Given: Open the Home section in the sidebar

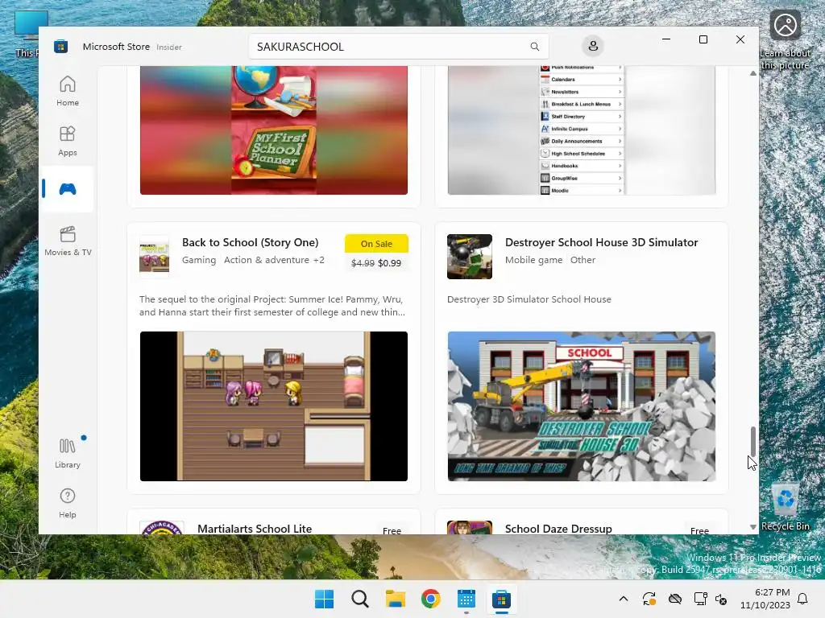Looking at the screenshot, I should click(x=68, y=91).
